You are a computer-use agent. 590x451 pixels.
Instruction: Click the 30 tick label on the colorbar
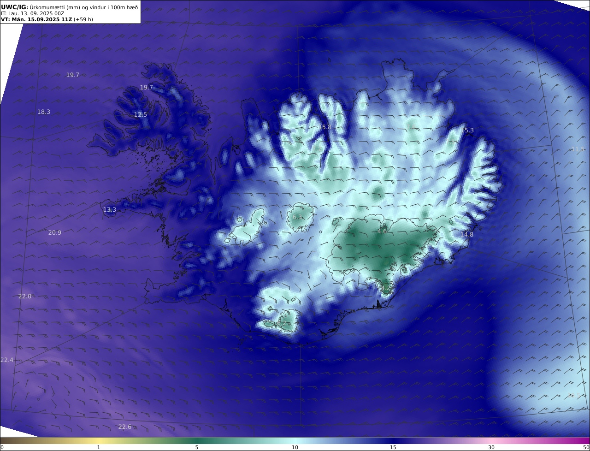(491, 447)
